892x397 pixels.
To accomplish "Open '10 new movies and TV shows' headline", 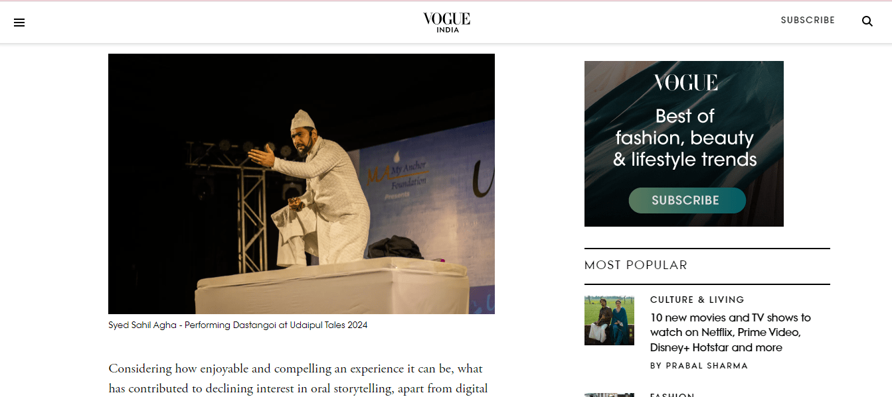I will (x=731, y=333).
